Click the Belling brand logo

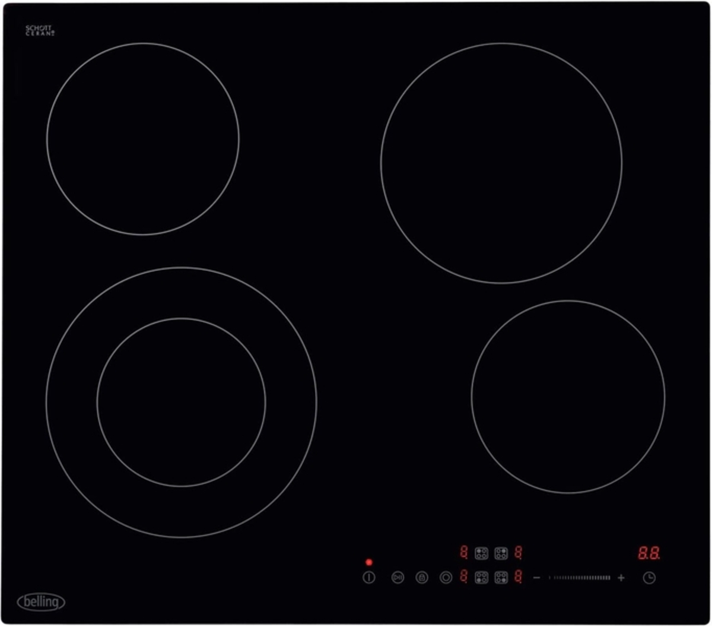point(42,601)
